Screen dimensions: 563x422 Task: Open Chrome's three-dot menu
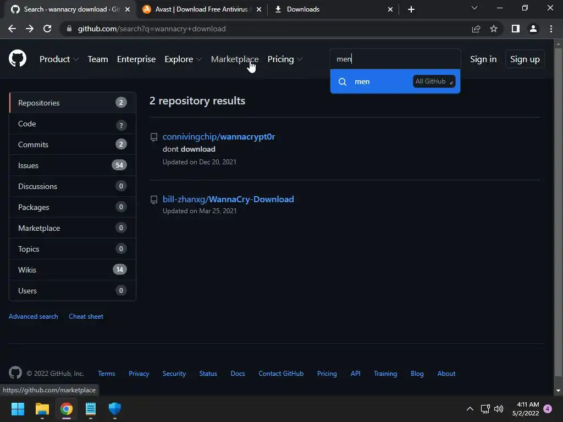tap(551, 29)
